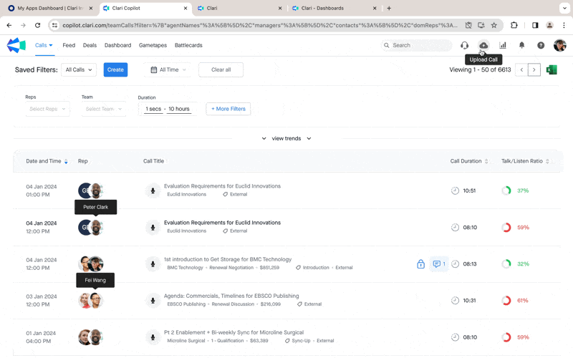Click the browser address bar URL
Image resolution: width=573 pixels, height=358 pixels.
(260, 25)
